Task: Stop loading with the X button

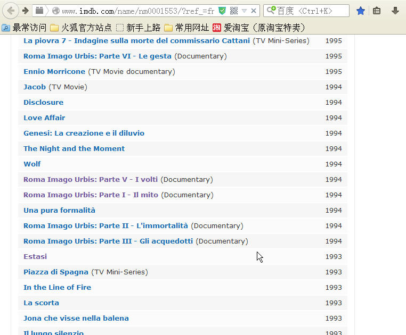Action: pos(254,11)
